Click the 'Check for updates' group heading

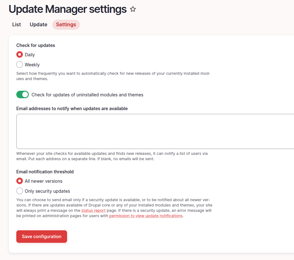36,45
